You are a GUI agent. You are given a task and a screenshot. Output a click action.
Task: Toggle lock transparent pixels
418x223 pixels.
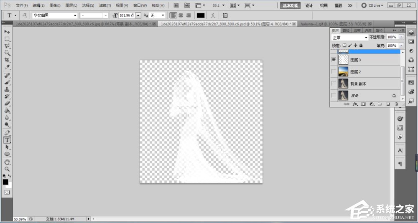(x=344, y=46)
